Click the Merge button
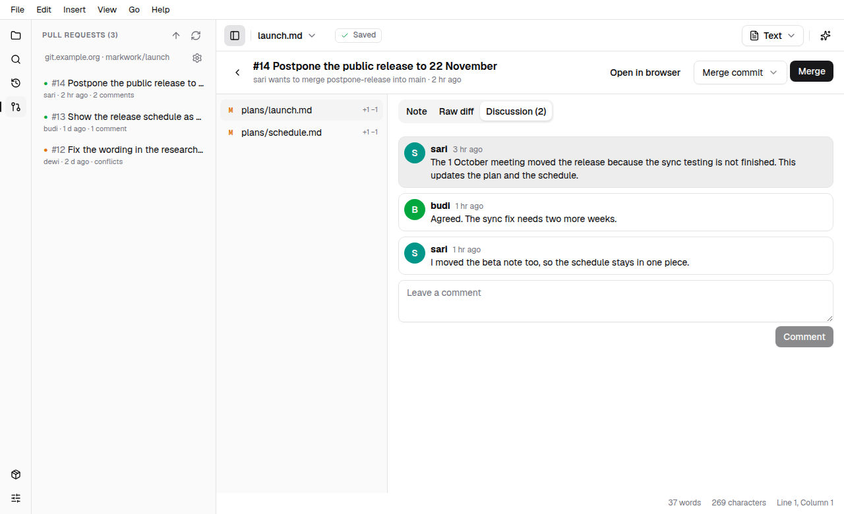Image resolution: width=844 pixels, height=514 pixels. point(812,71)
